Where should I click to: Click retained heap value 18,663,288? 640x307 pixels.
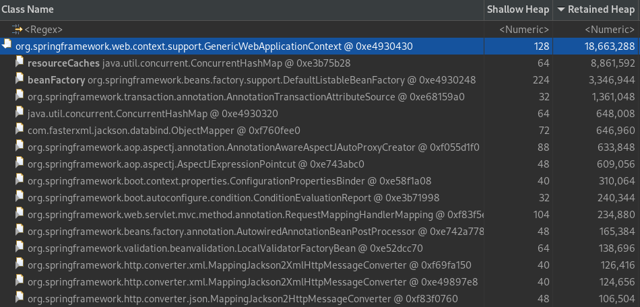610,46
